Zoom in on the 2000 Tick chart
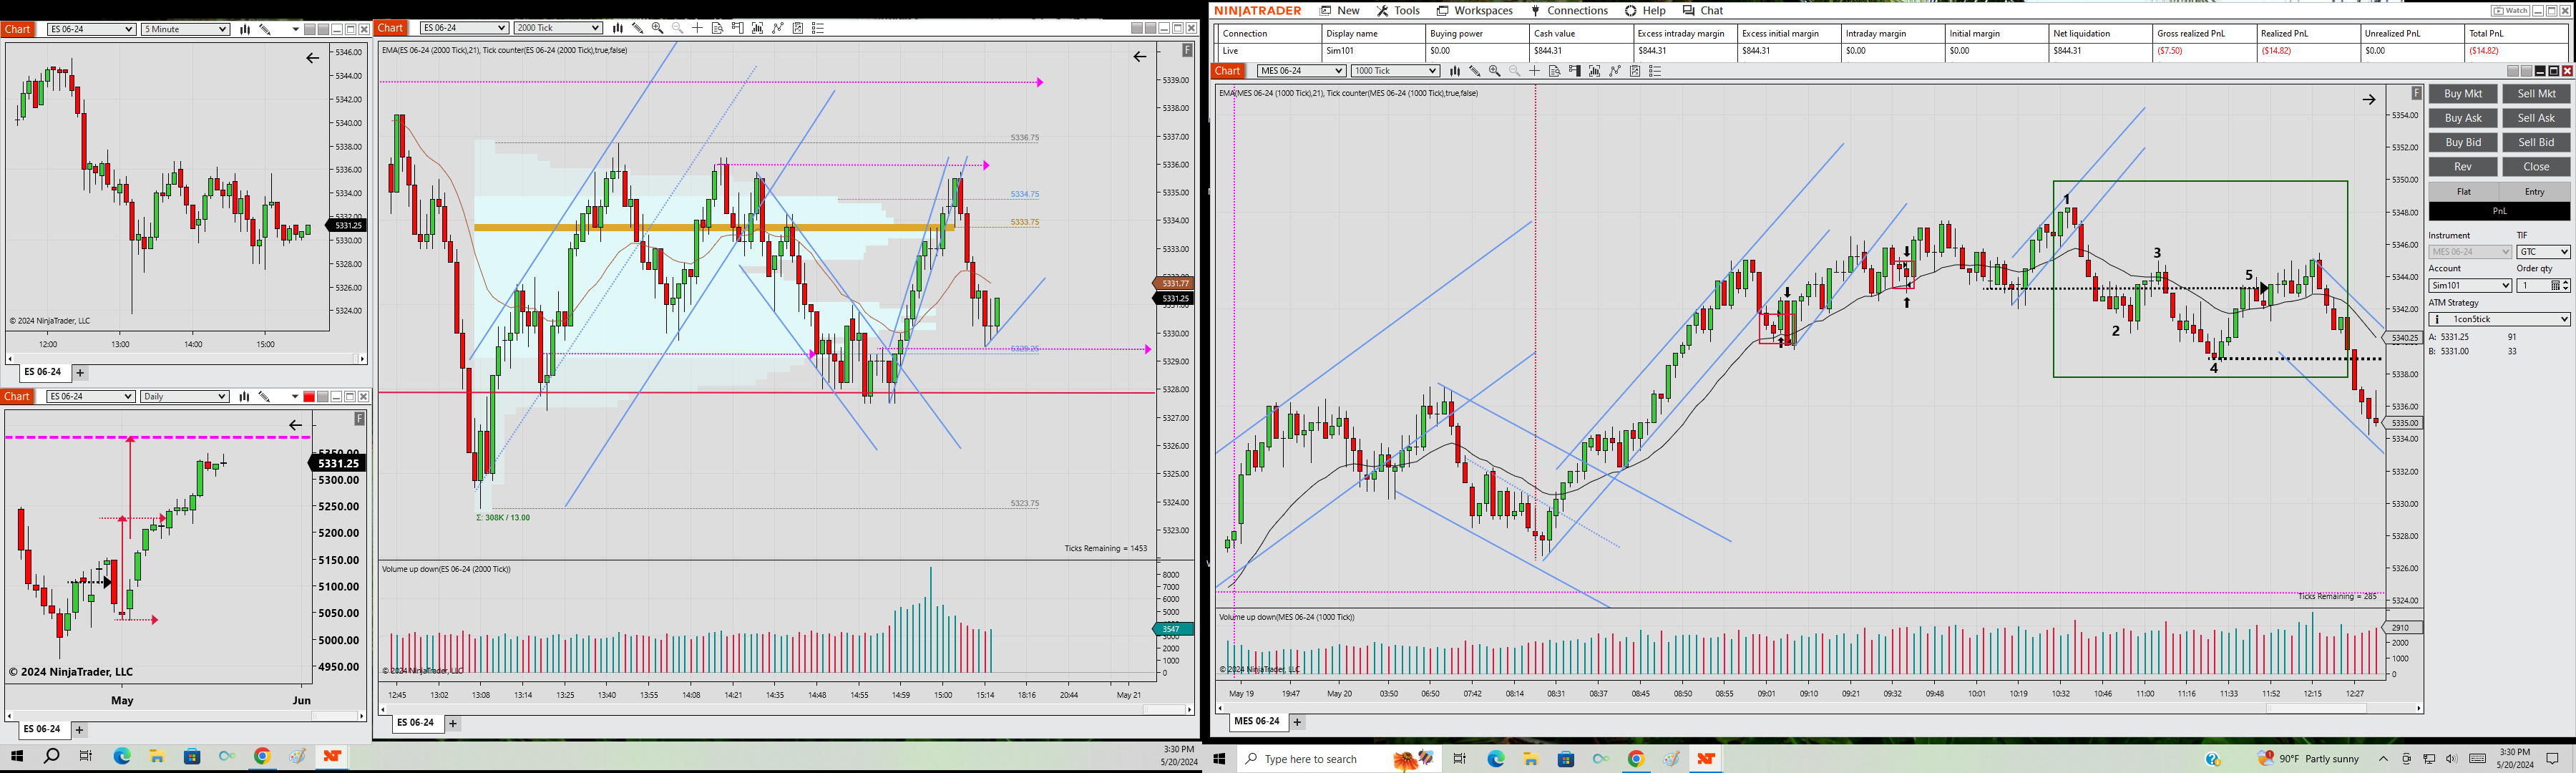This screenshot has width=2576, height=773. (657, 28)
